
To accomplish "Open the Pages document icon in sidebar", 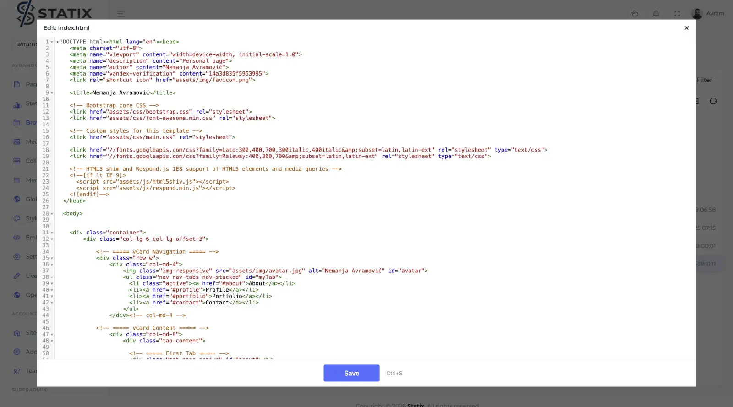I will tap(17, 84).
